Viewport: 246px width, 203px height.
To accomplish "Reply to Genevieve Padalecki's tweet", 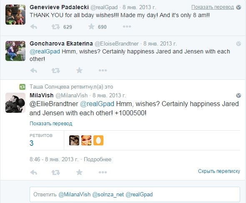I will [x=34, y=27].
